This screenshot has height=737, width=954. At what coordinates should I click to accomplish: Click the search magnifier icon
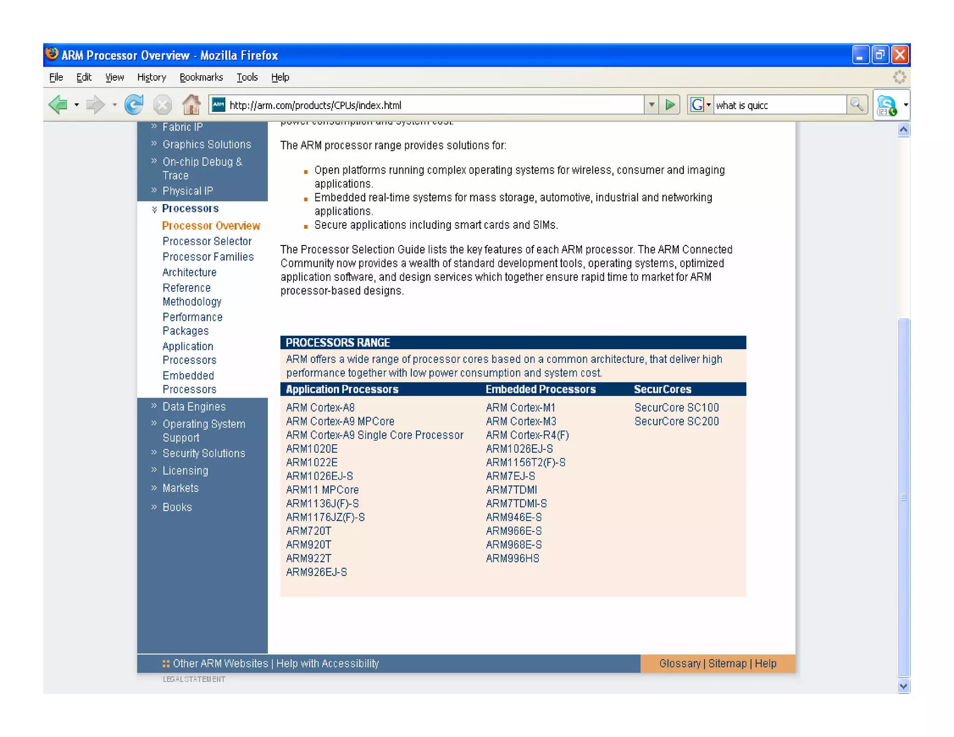pyautogui.click(x=857, y=104)
